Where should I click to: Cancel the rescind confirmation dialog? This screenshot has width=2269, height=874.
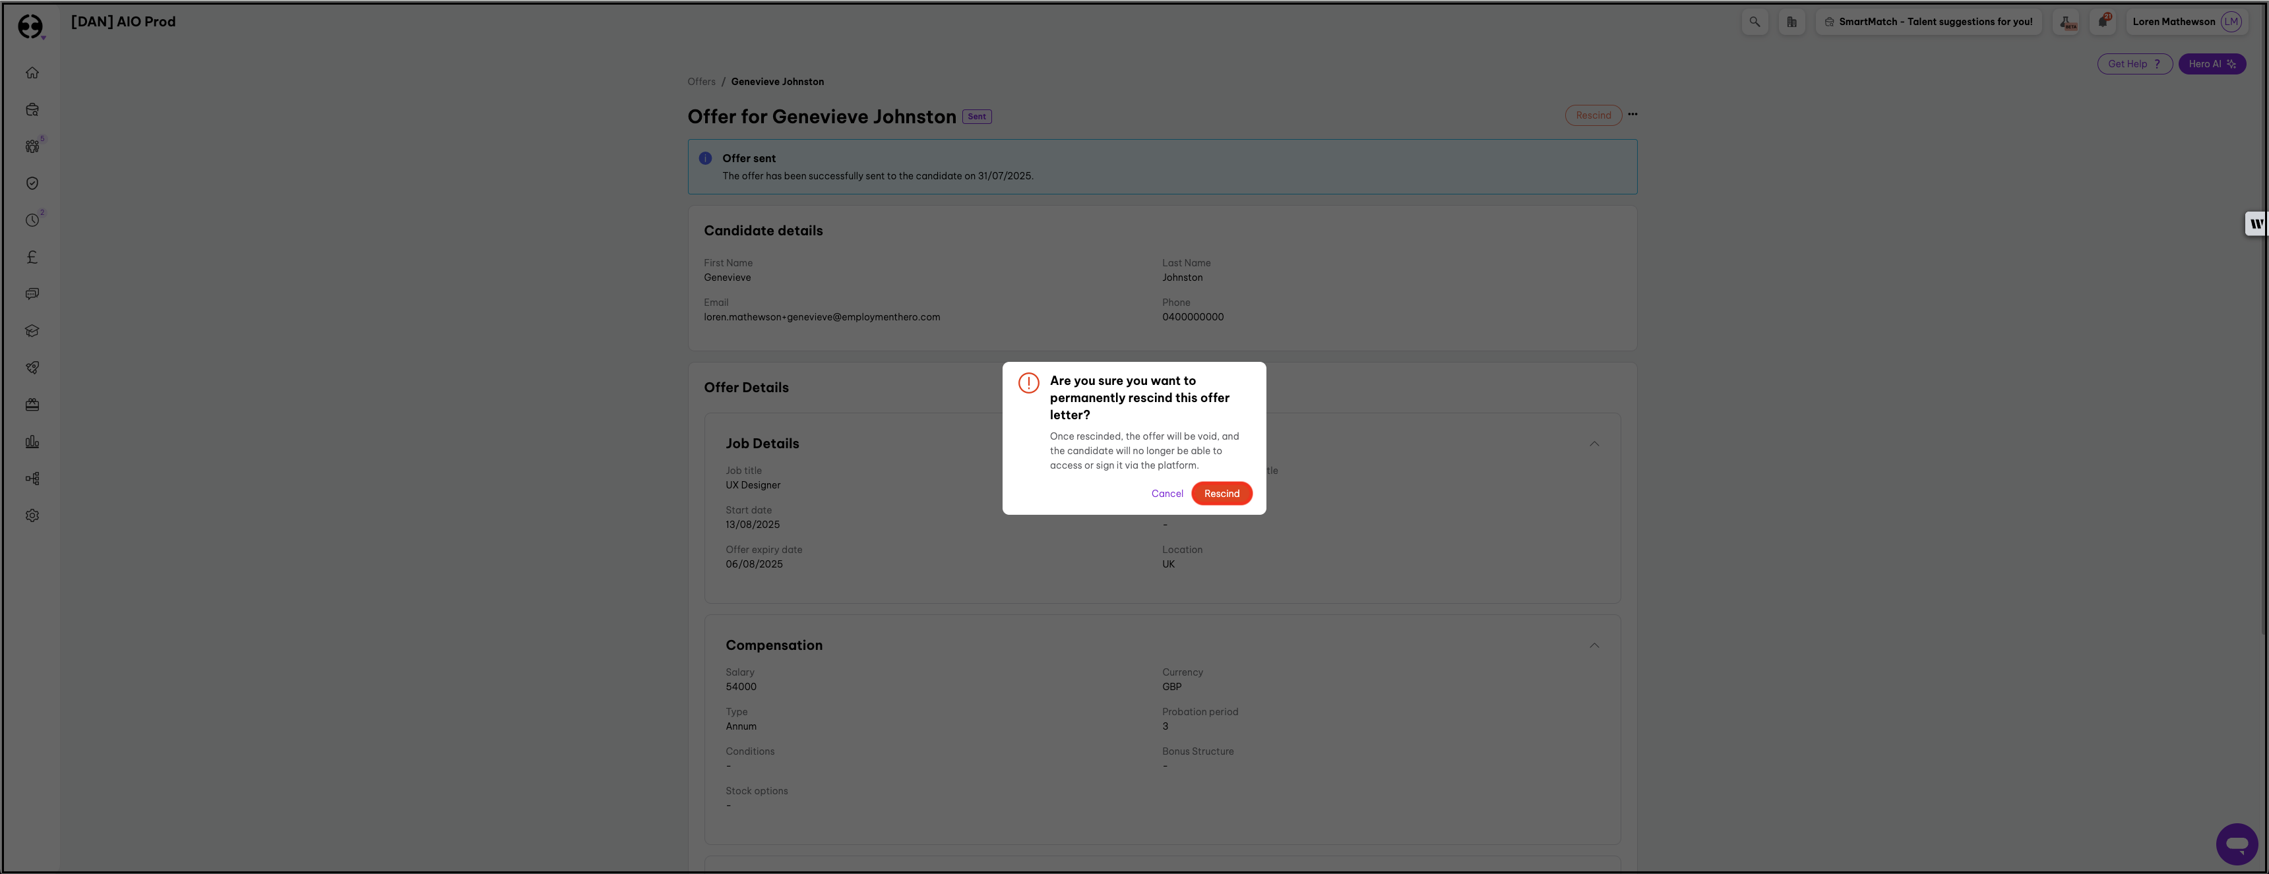click(x=1166, y=494)
